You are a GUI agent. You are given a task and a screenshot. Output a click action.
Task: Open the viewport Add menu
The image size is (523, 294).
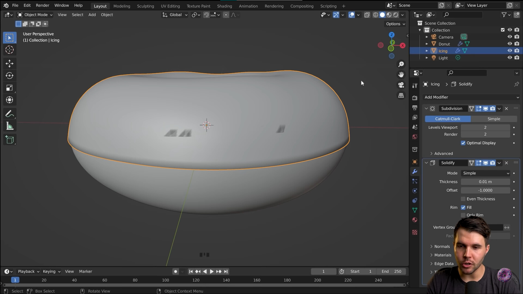pyautogui.click(x=92, y=15)
